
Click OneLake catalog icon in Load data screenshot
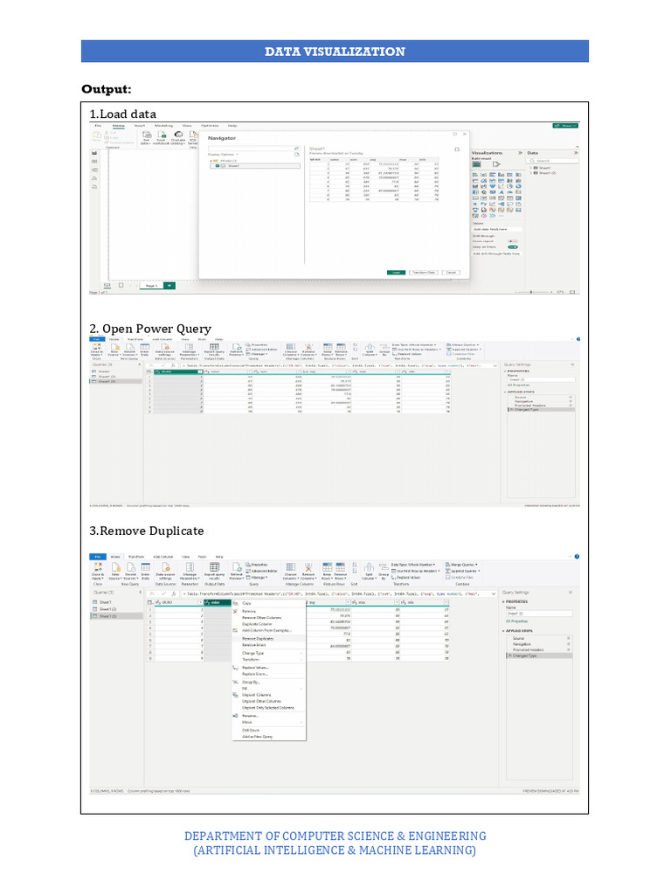pos(178,135)
